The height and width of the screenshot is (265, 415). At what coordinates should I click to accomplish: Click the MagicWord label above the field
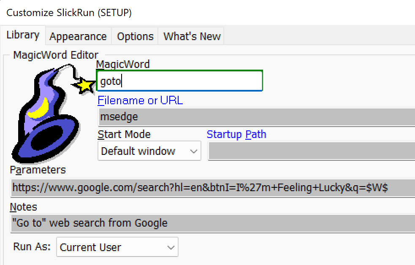123,64
